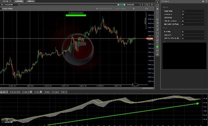Click the Trend section heading
The image size is (208, 126).
point(165,28)
